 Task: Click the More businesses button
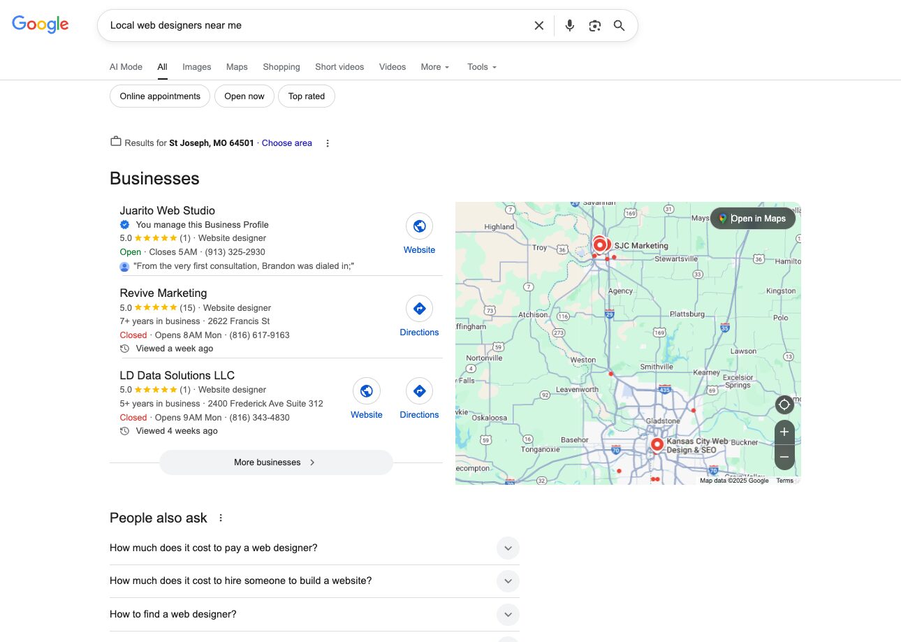[276, 462]
